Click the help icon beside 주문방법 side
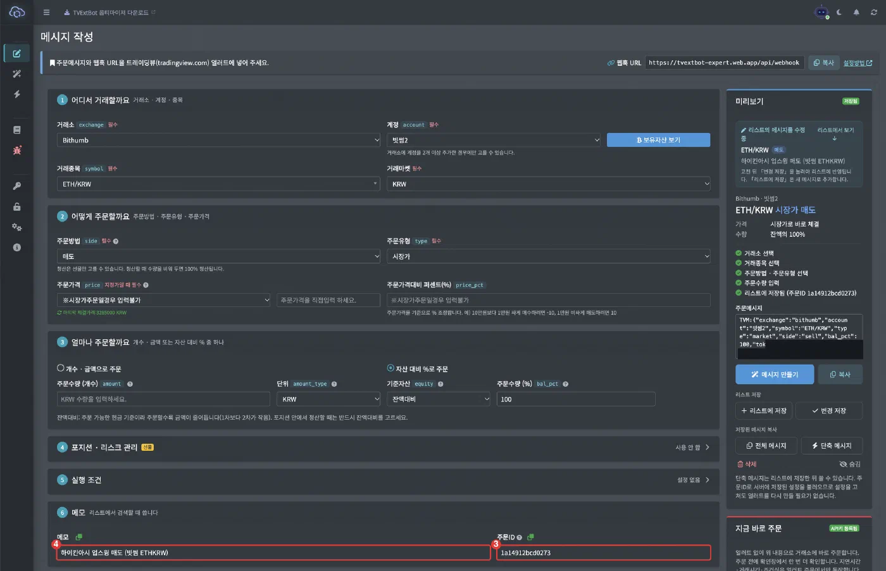The height and width of the screenshot is (571, 886). click(116, 241)
